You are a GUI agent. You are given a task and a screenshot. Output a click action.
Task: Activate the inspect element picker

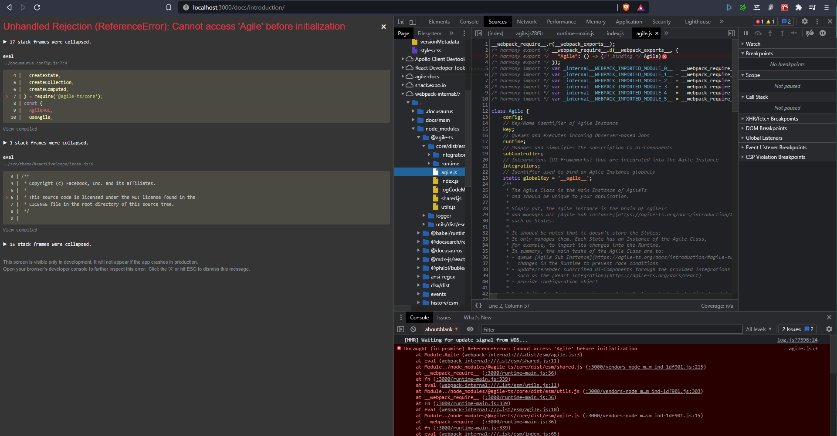[x=401, y=21]
